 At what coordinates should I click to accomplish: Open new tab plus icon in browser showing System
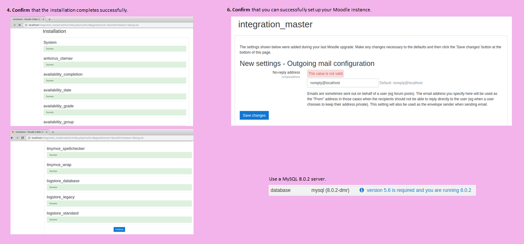tap(49, 19)
